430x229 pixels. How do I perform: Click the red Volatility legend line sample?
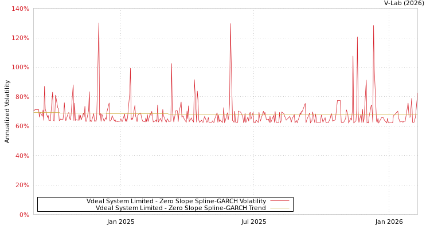pos(280,201)
